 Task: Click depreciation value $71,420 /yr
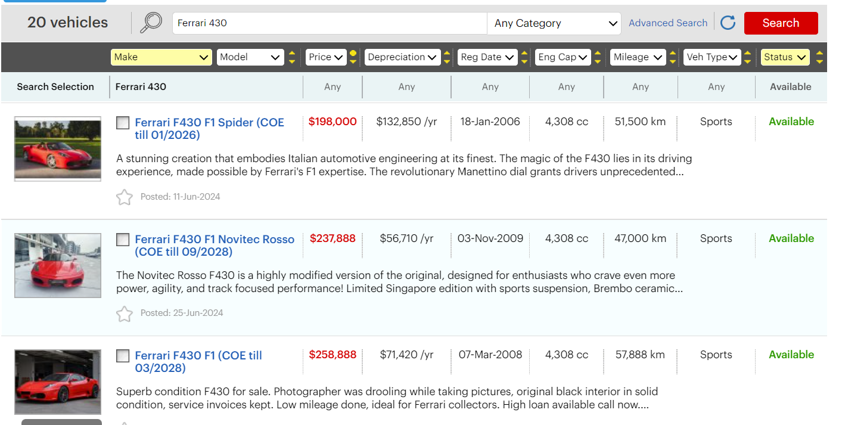pos(407,355)
